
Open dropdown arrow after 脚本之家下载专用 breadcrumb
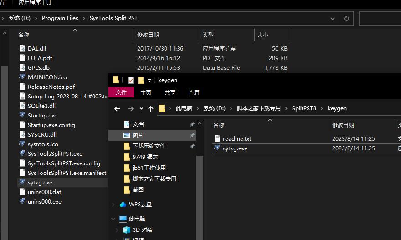(286, 109)
